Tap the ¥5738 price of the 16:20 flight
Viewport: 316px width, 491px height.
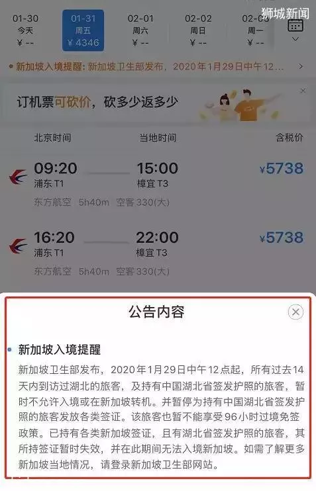pyautogui.click(x=282, y=238)
